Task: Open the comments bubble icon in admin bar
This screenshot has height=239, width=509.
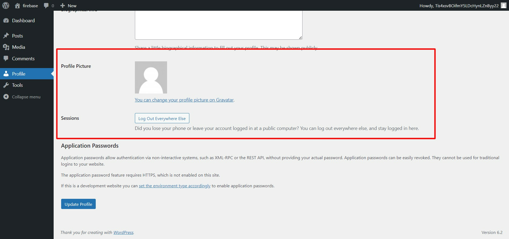Action: click(x=46, y=6)
